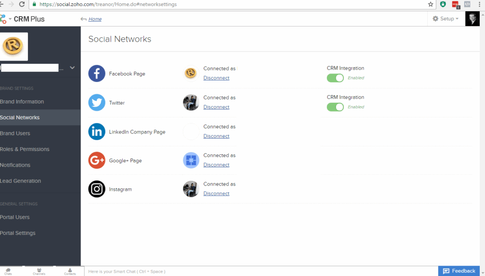Disconnect the Facebook Page
This screenshot has height=276, width=485.
coord(216,78)
